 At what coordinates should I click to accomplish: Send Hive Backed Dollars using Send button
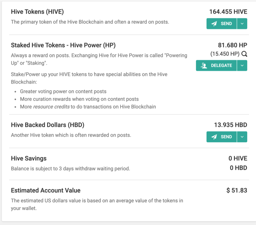(x=221, y=137)
